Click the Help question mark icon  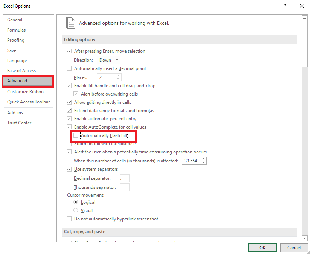click(285, 6)
